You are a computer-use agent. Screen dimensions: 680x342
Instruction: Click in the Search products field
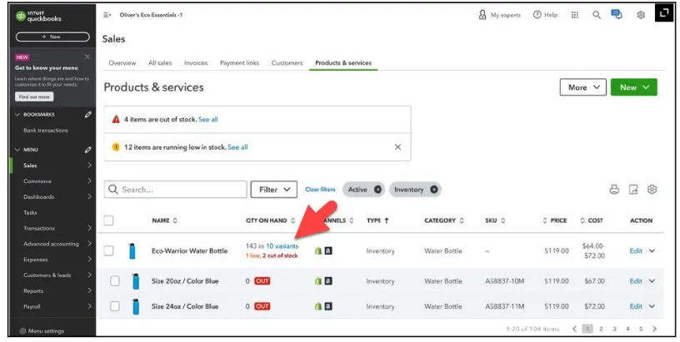pyautogui.click(x=175, y=189)
